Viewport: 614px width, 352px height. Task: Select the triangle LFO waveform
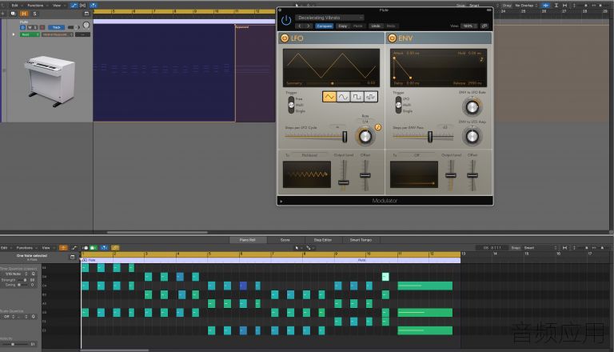(329, 97)
